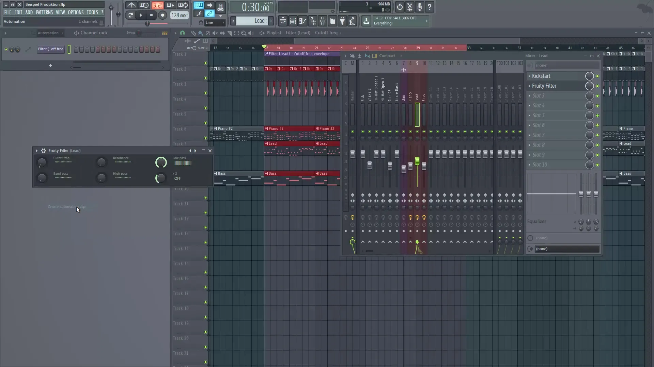Mute Track 2 in playlist
Screen dimensions: 654x367
pyautogui.click(x=205, y=78)
